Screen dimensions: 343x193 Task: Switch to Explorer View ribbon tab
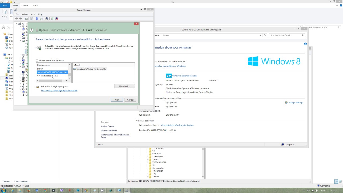[x=35, y=6]
